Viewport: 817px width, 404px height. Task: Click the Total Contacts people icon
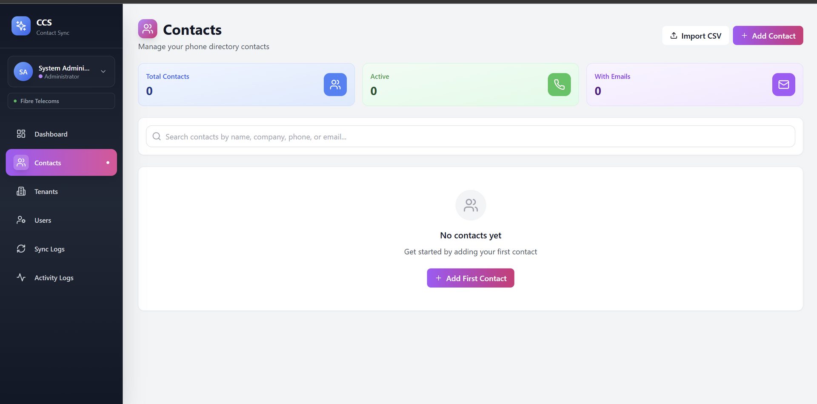click(x=335, y=85)
